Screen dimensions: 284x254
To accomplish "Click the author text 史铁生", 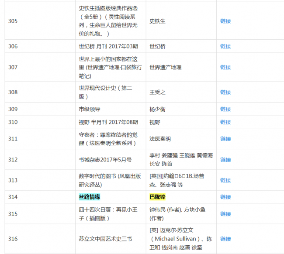I will 157,21.
